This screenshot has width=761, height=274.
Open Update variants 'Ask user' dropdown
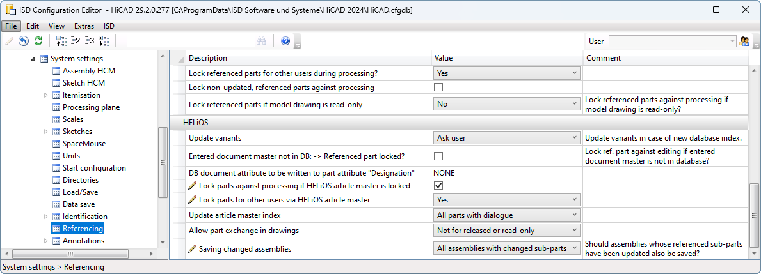507,137
